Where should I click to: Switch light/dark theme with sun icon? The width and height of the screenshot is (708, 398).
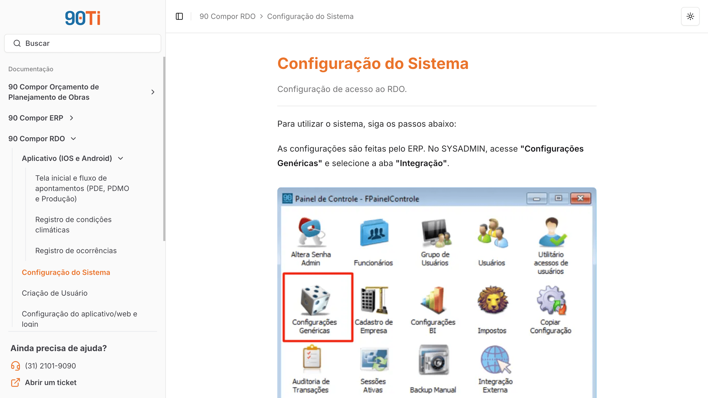(690, 17)
